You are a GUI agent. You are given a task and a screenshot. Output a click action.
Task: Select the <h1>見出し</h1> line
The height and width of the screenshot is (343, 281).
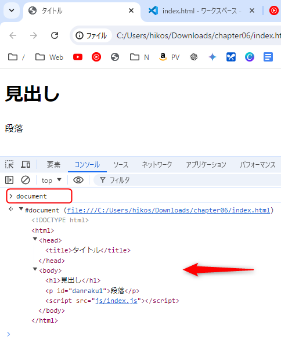[x=73, y=280]
